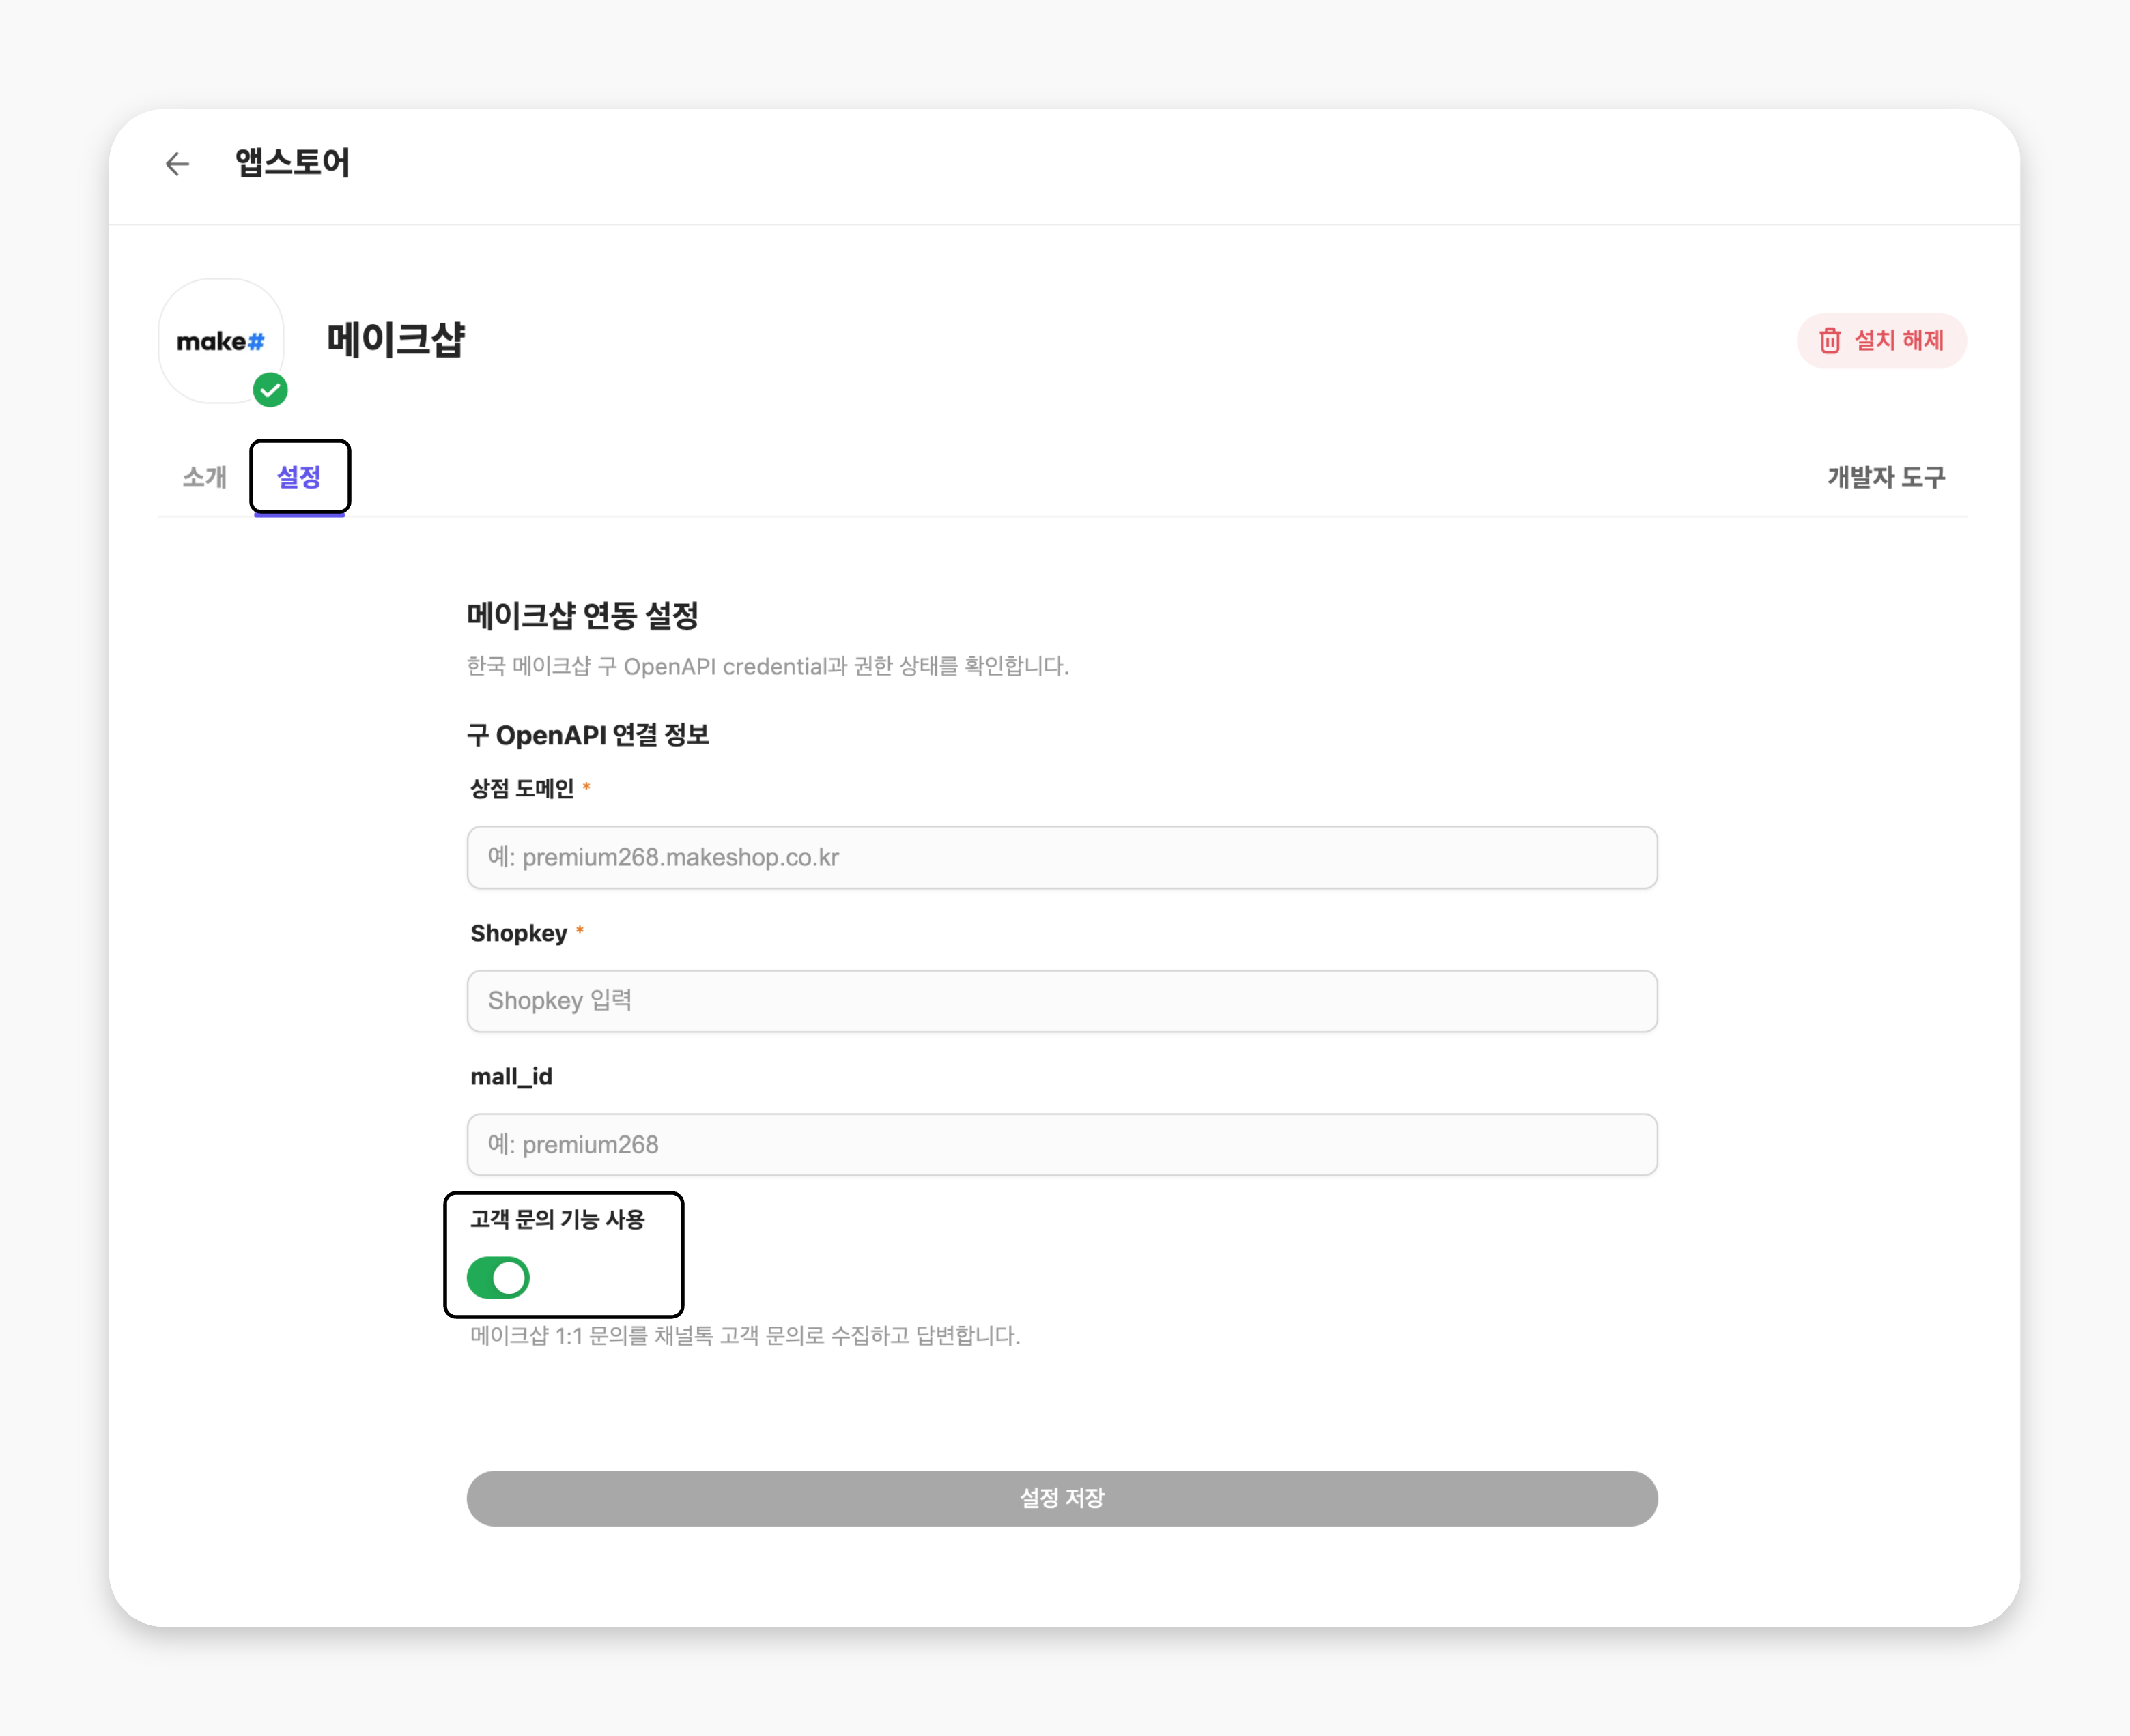Viewport: 2130px width, 1736px height.
Task: Click the 메이크샵 연동 설정 section heading
Action: pyautogui.click(x=582, y=615)
